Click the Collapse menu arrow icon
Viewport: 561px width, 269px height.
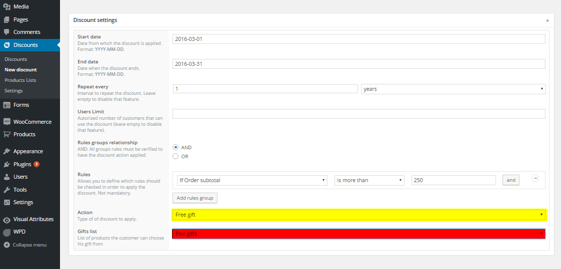point(6,245)
